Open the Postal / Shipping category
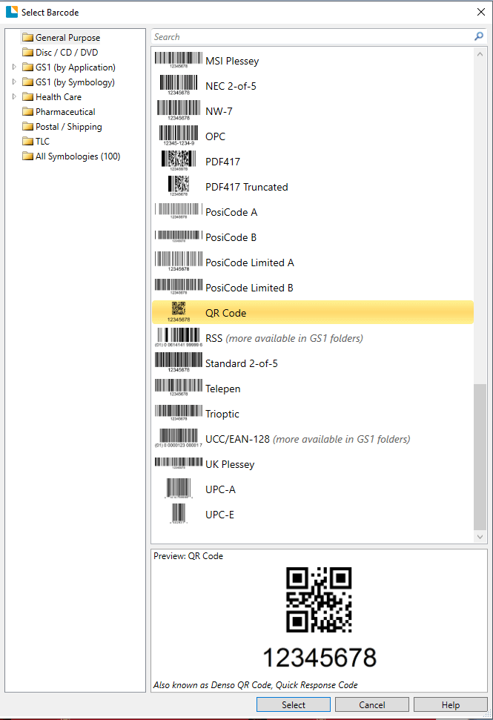Screen dimensions: 493x720 [x=68, y=127]
